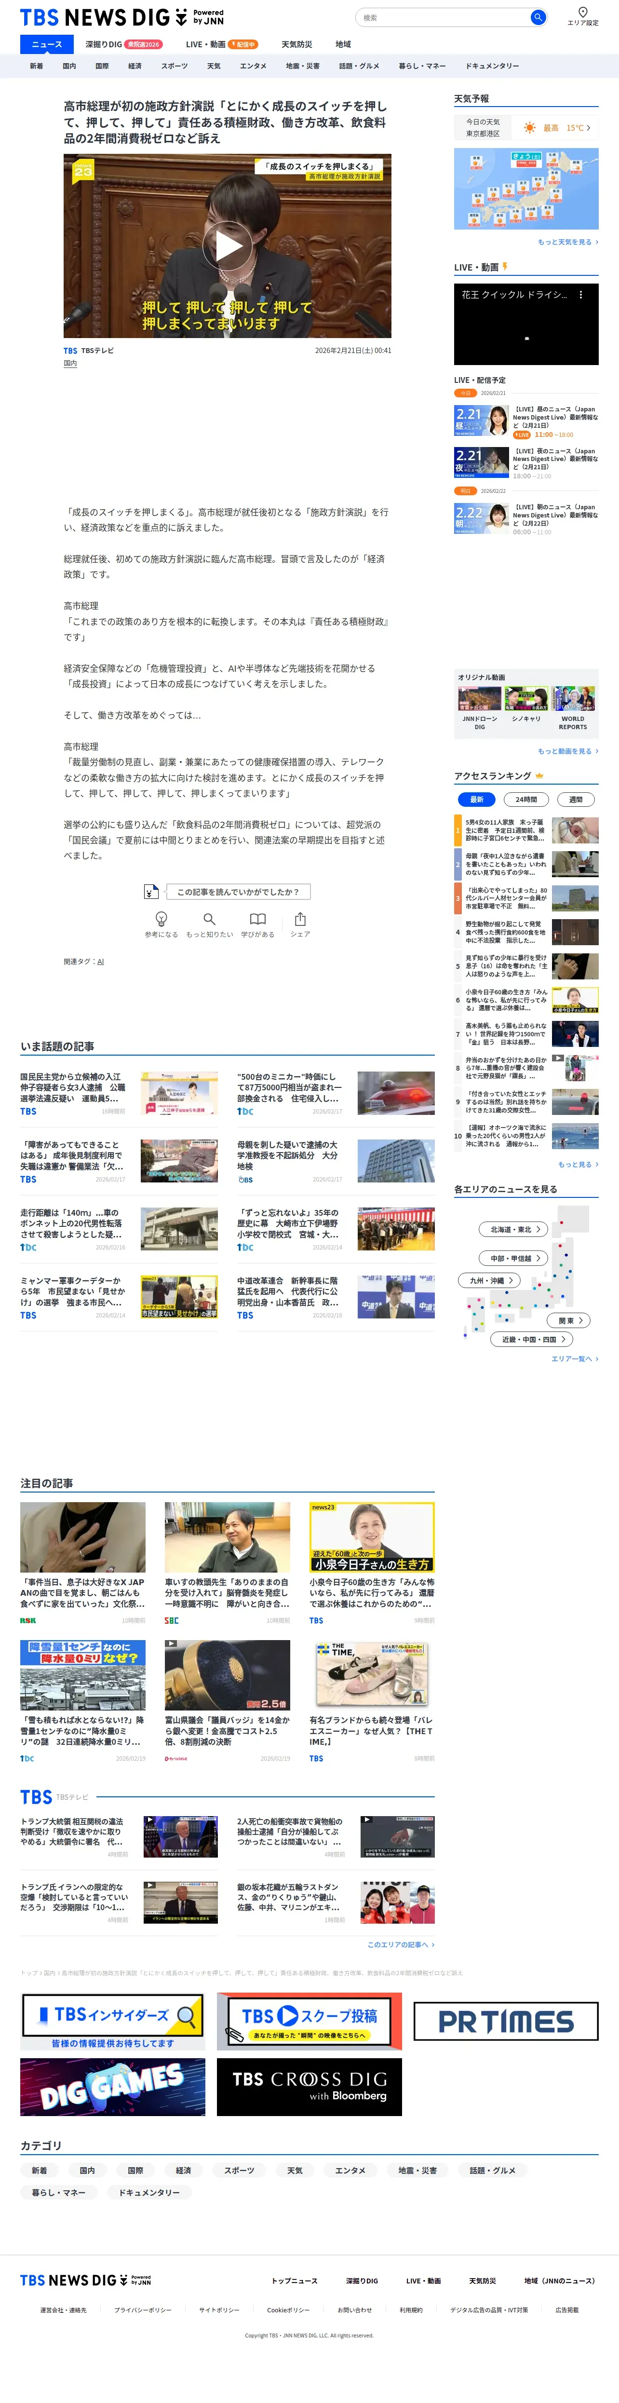Image resolution: width=619 pixels, height=2403 pixels.
Task: Click the blue search magnifier button
Action: coord(538,18)
